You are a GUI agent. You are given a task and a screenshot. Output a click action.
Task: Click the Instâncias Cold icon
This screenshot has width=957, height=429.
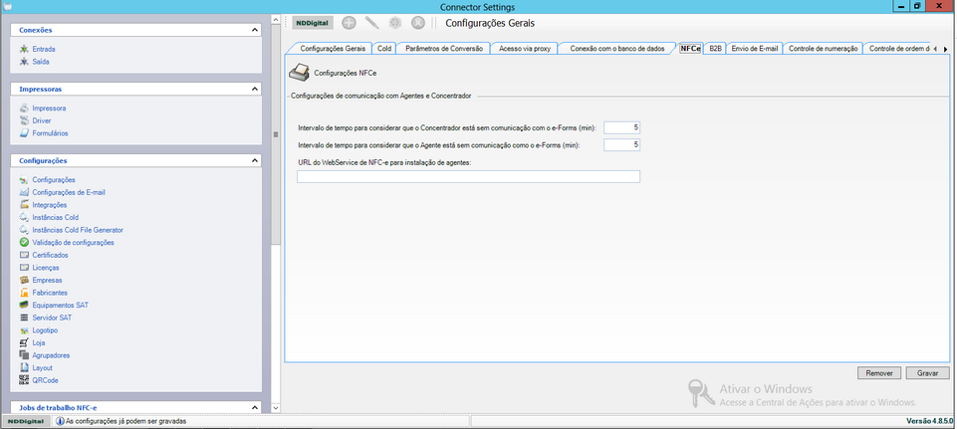24,217
